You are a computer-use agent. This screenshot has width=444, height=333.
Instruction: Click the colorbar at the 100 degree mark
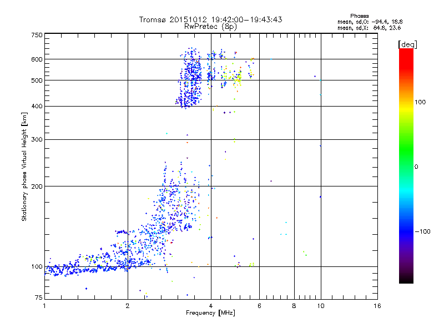click(x=406, y=102)
